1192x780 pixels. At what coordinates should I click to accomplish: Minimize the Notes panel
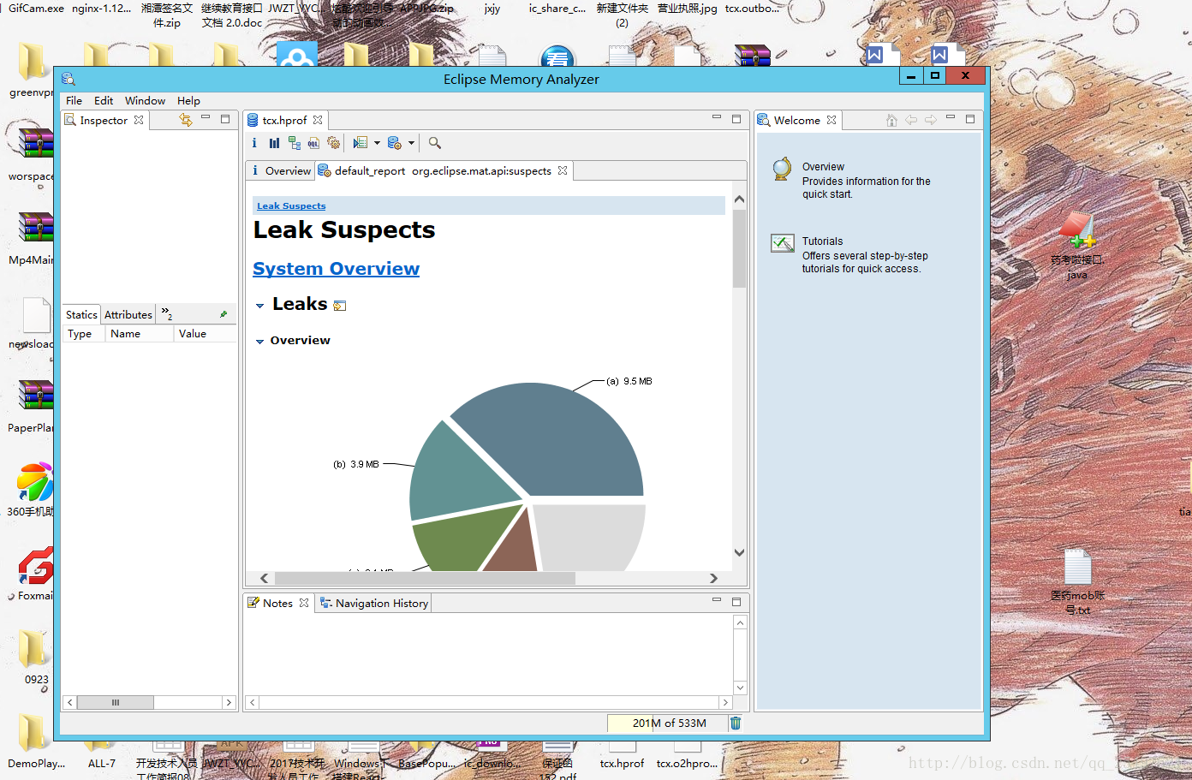716,600
